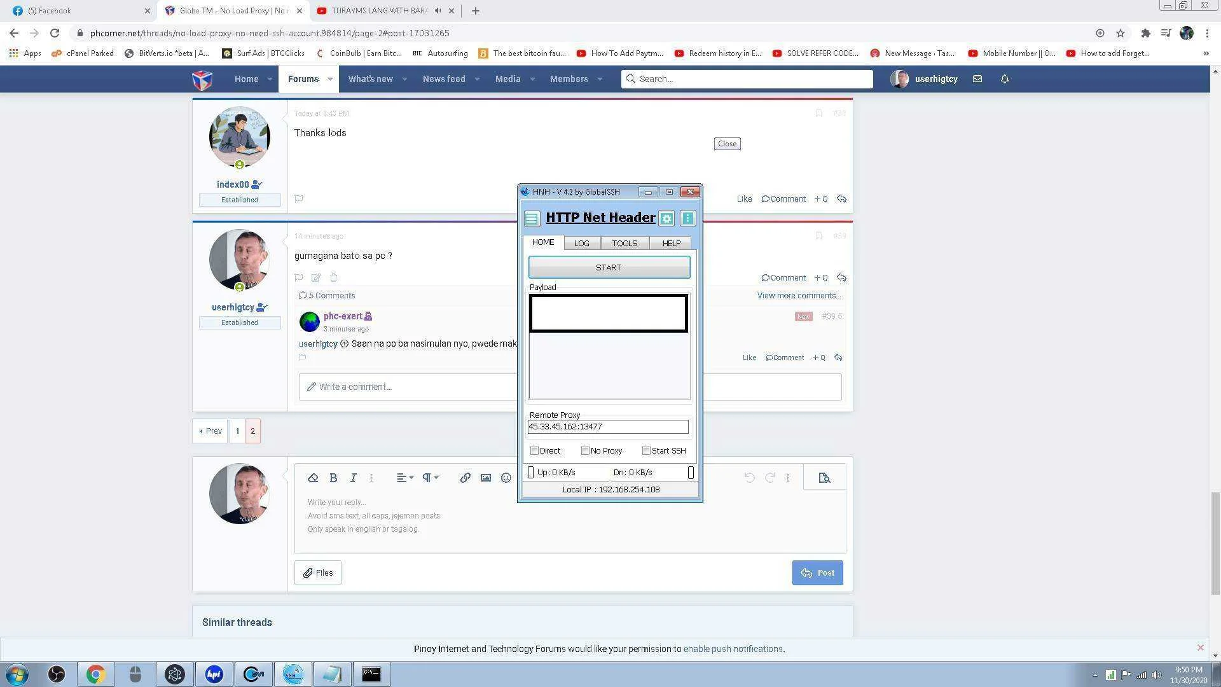Click the insert link icon
The height and width of the screenshot is (687, 1221).
pyautogui.click(x=466, y=478)
